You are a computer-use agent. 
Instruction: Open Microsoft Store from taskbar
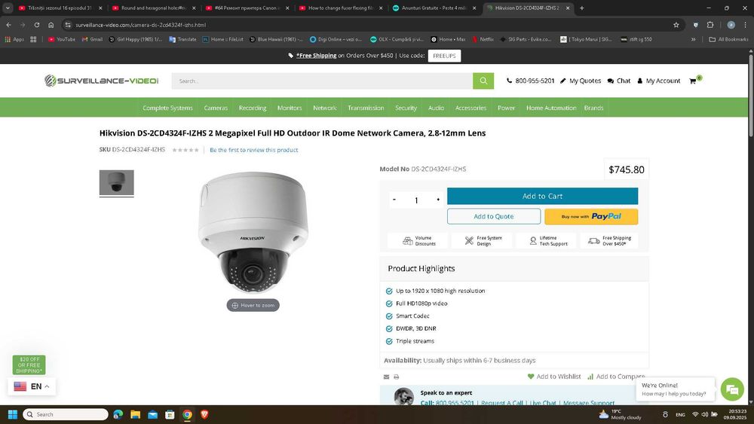pos(170,414)
